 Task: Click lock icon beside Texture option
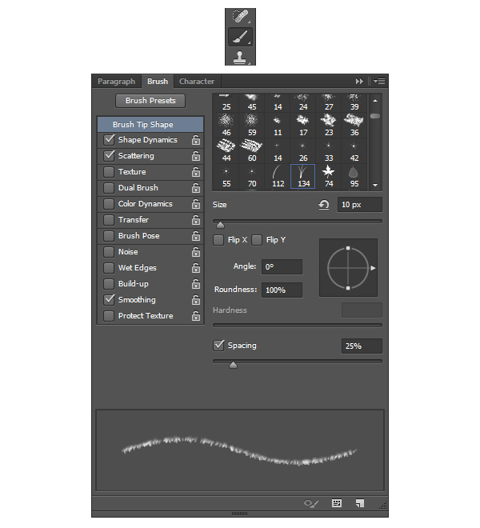(196, 172)
